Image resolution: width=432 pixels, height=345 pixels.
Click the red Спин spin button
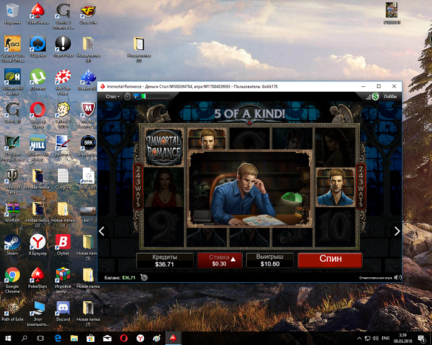[330, 260]
